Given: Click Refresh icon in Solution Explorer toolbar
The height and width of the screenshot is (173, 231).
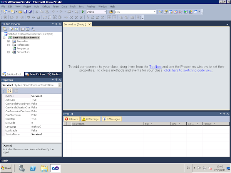Looking at the screenshot, I should coord(16,29).
